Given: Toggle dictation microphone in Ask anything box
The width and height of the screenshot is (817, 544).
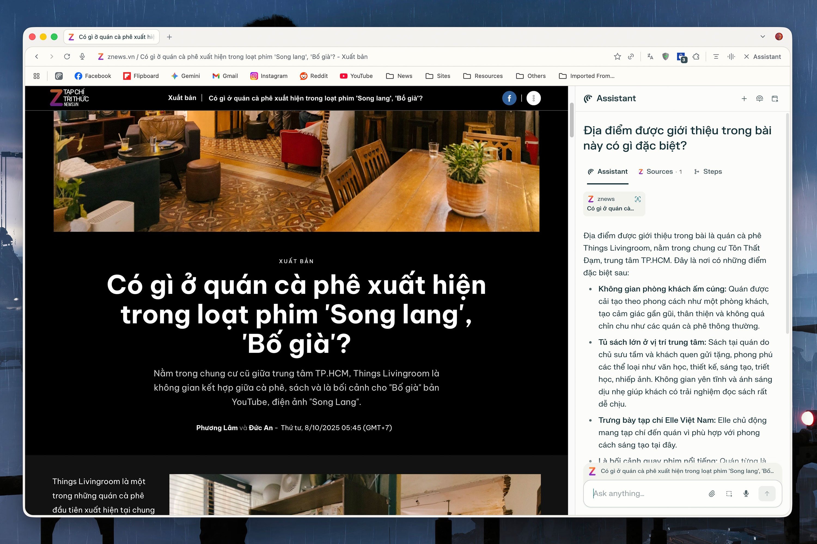Looking at the screenshot, I should pyautogui.click(x=746, y=493).
